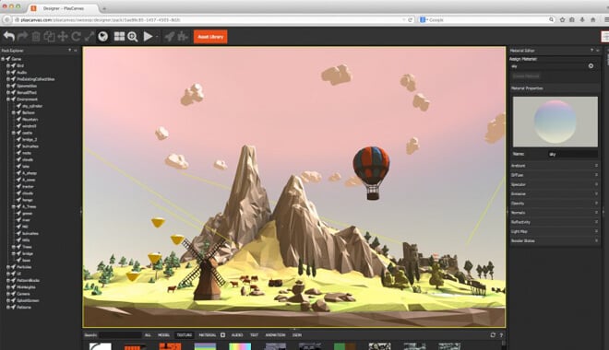
Task: Click the Redo arrow in the toolbar
Action: (22, 37)
